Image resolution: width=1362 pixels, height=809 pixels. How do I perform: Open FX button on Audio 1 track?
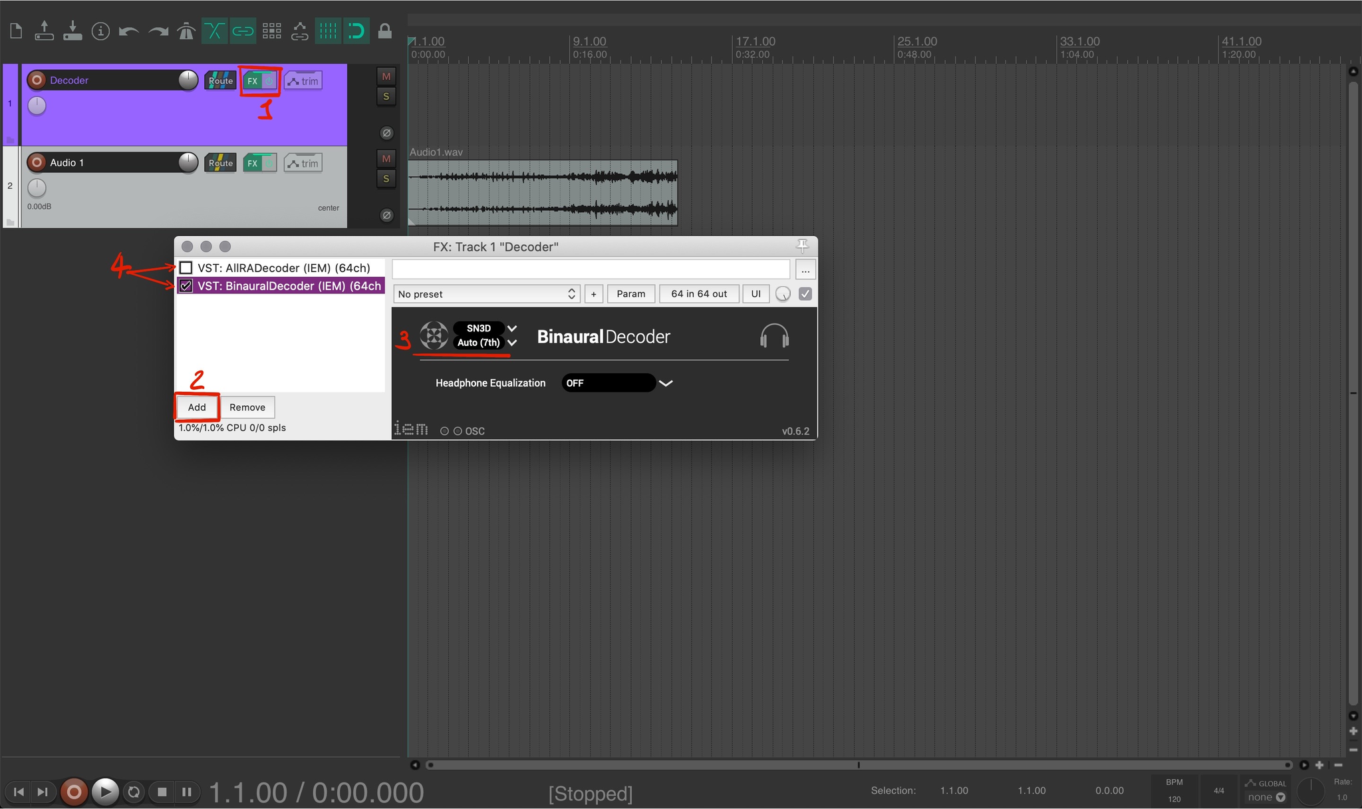coord(253,163)
